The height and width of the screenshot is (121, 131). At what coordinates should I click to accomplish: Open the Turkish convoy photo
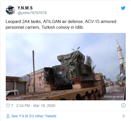(66, 67)
